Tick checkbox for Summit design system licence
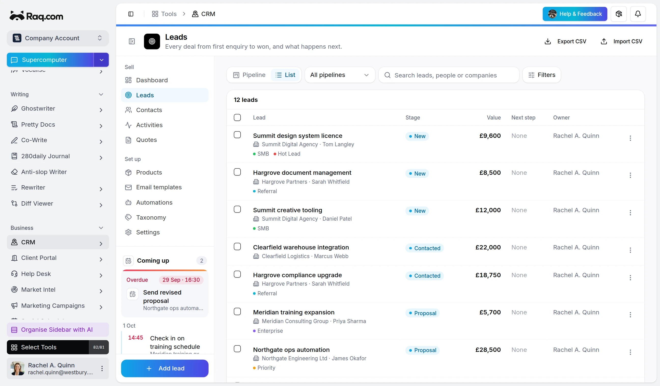 coord(237,135)
